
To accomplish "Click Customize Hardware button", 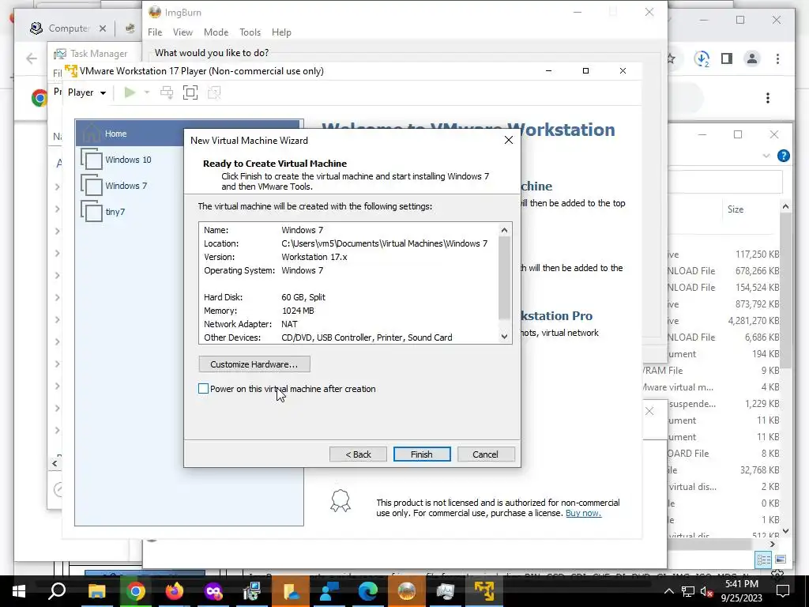I will (x=254, y=364).
